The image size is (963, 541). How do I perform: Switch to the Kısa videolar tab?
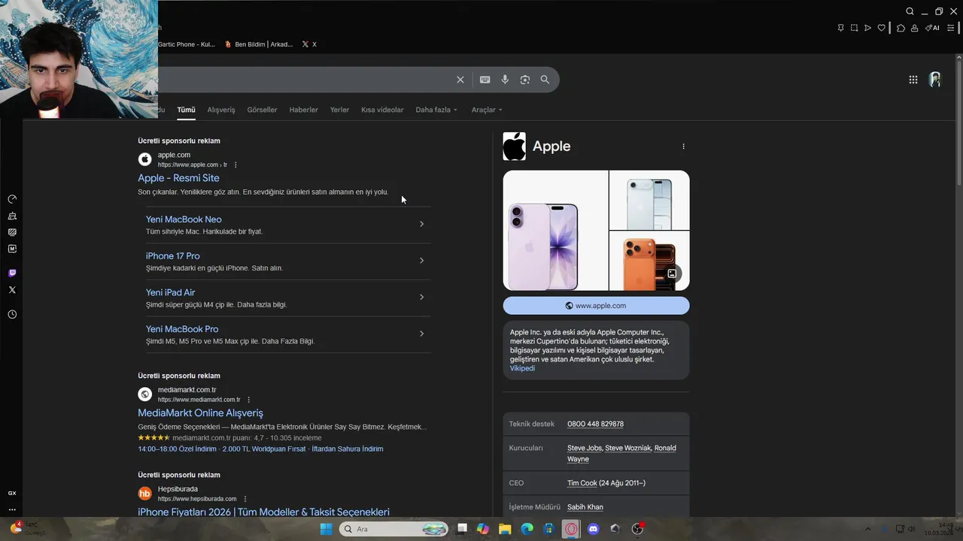point(382,110)
